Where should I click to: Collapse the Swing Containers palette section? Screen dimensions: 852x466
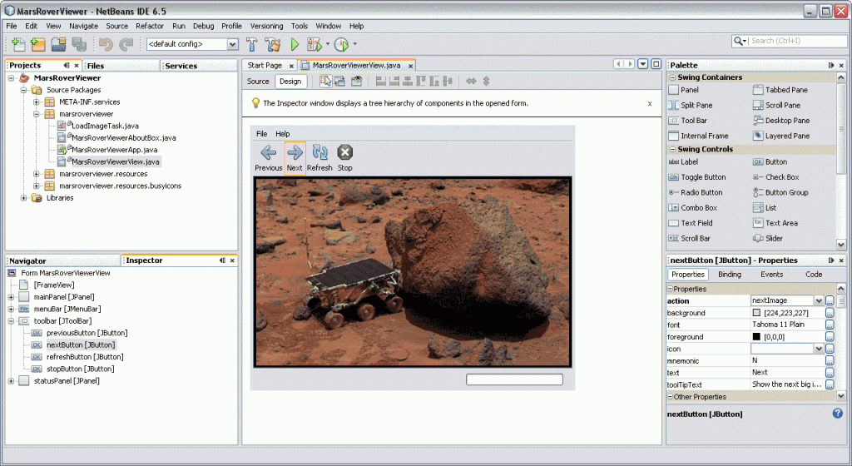click(672, 77)
